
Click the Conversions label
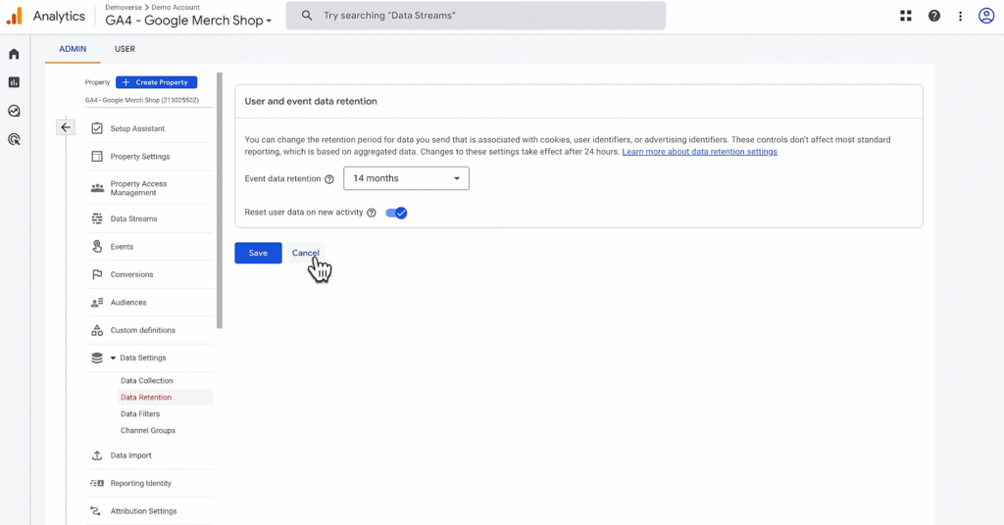(x=131, y=274)
